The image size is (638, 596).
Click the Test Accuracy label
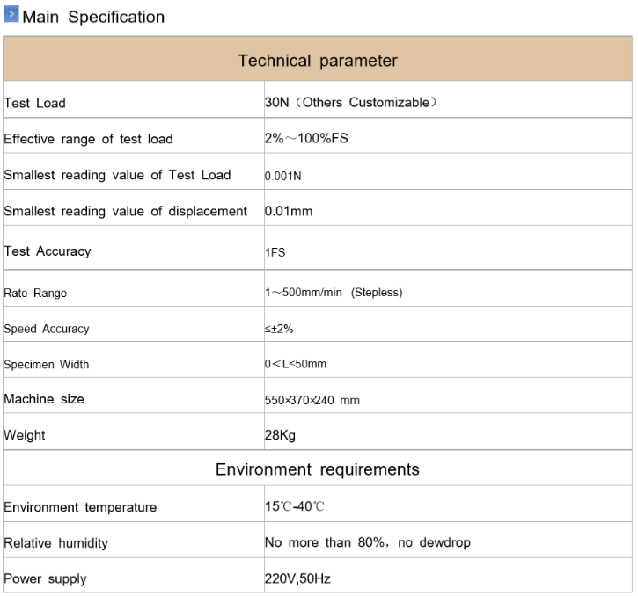pyautogui.click(x=48, y=251)
